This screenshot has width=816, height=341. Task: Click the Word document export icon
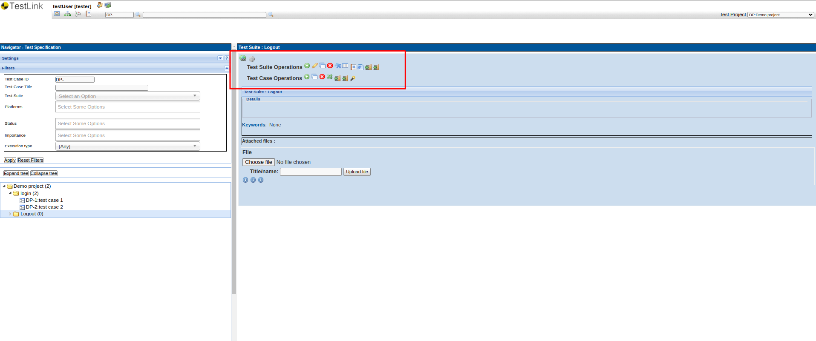point(360,67)
